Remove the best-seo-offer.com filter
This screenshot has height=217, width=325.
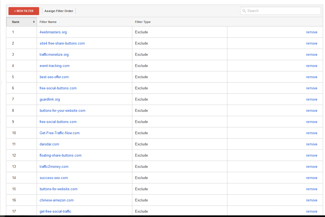[x=312, y=77]
